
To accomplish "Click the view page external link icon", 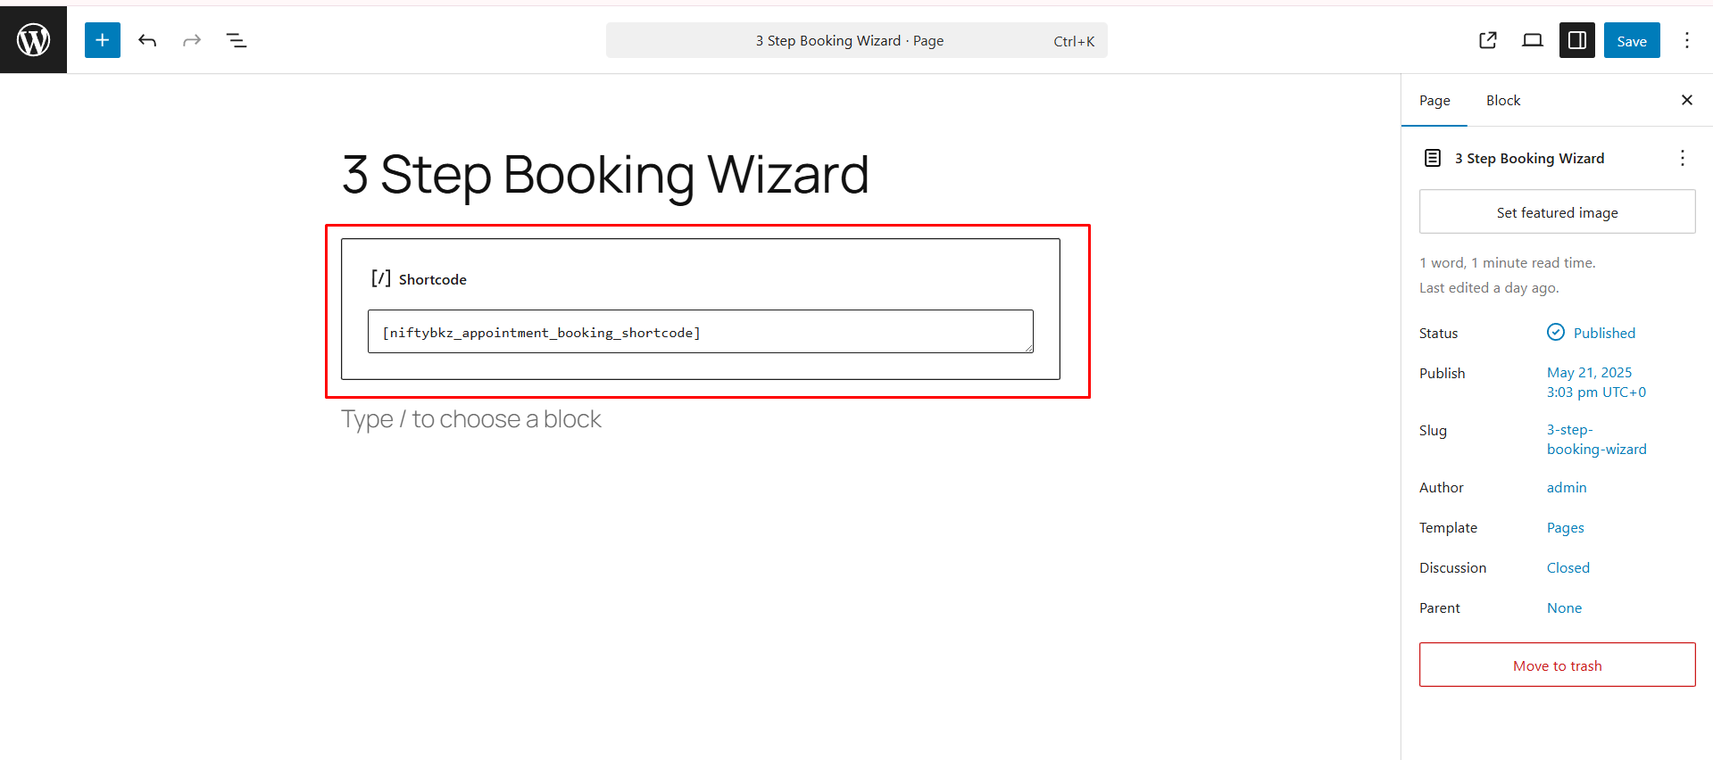I will (x=1488, y=40).
